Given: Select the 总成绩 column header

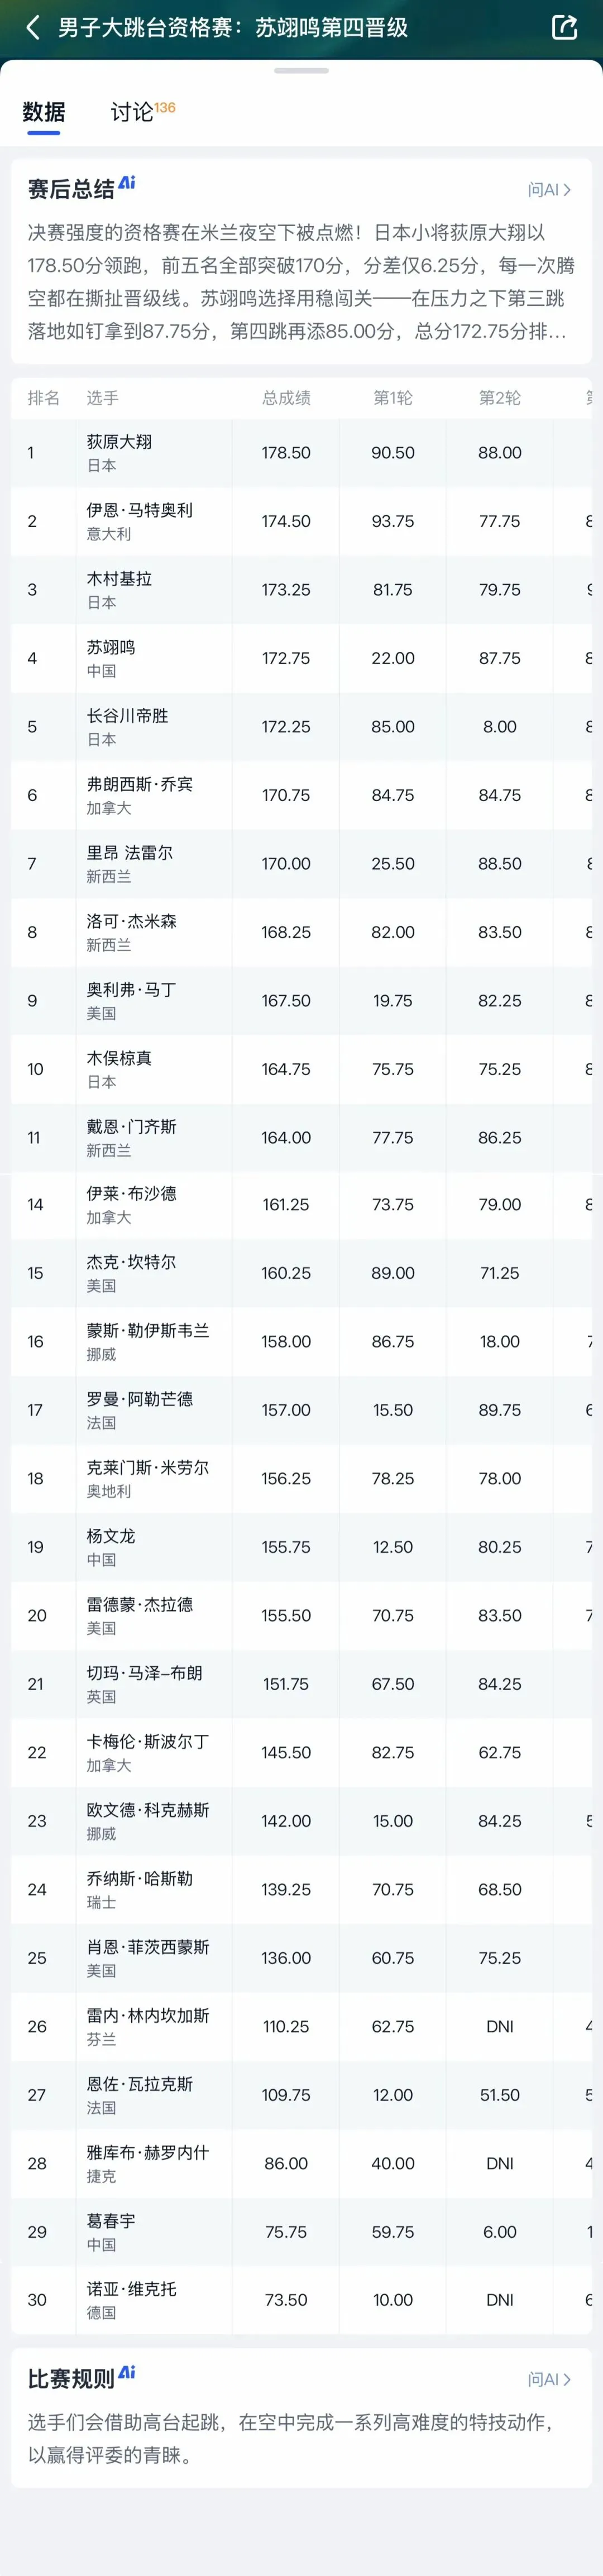Looking at the screenshot, I should click(286, 398).
